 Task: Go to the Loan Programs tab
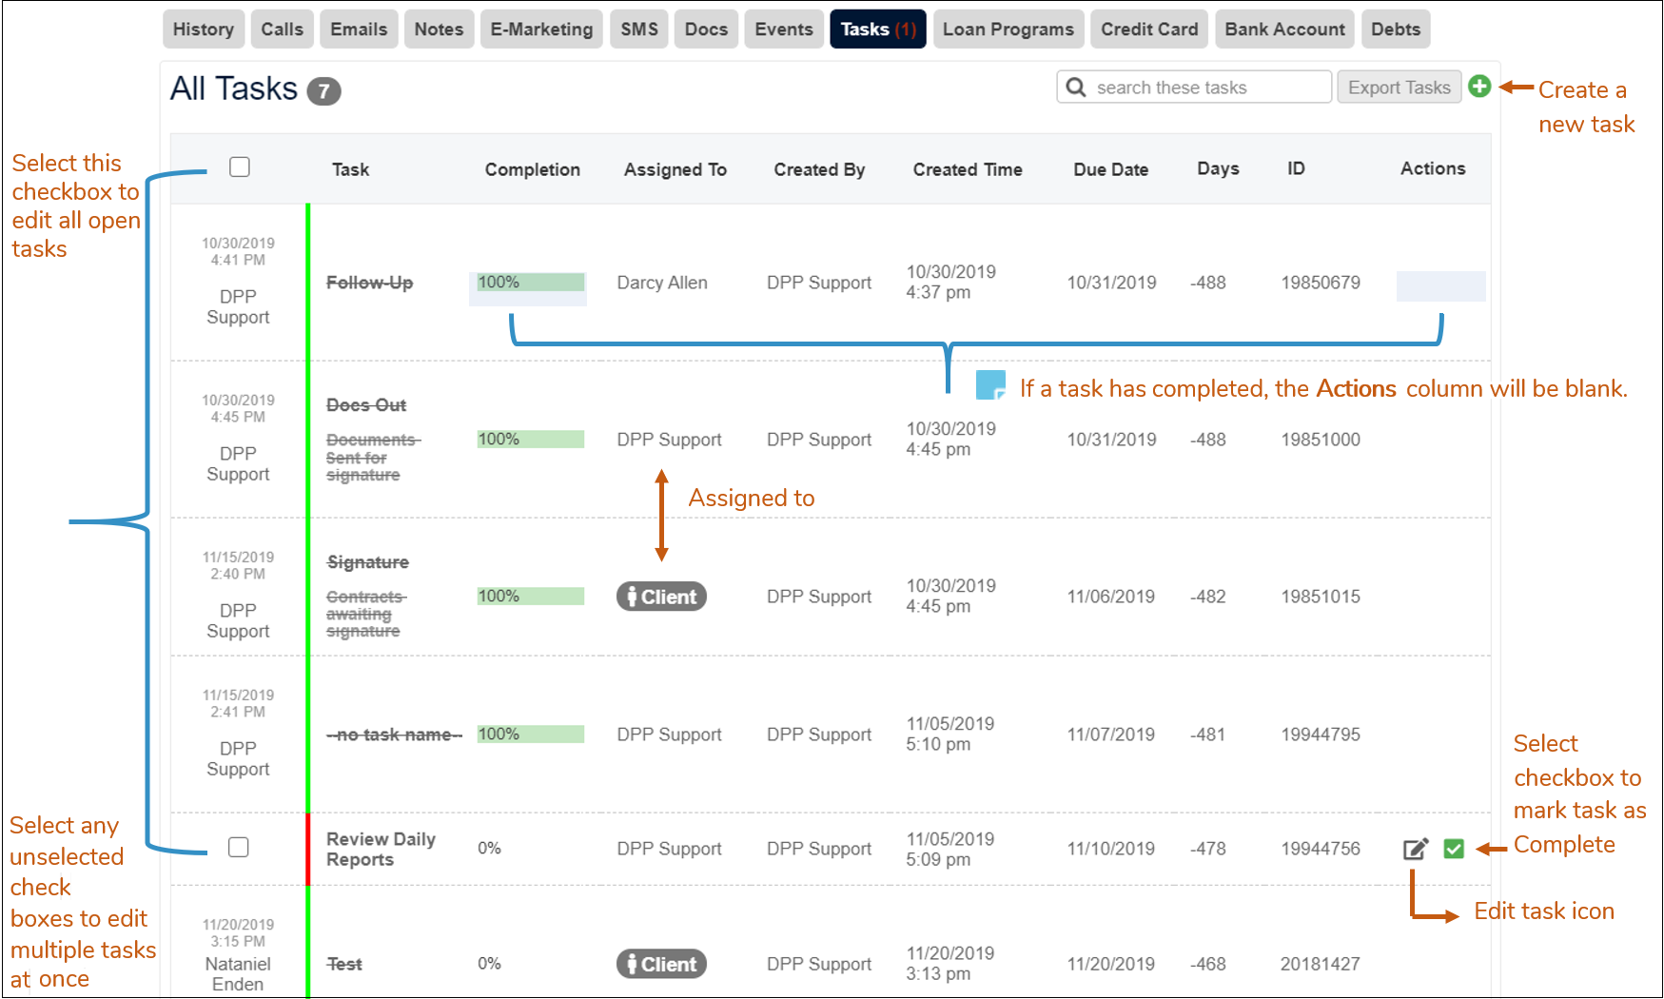tap(1007, 29)
